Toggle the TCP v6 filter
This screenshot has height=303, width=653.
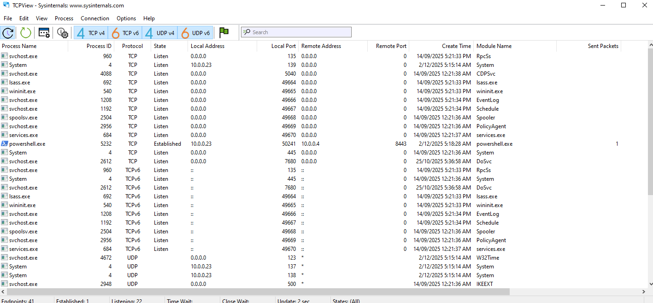(x=125, y=33)
